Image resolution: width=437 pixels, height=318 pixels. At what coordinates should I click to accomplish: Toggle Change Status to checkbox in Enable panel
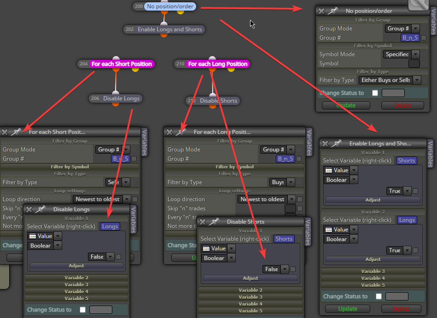click(379, 296)
